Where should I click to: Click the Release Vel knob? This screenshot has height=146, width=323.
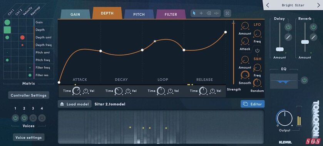pyautogui.click(x=213, y=91)
